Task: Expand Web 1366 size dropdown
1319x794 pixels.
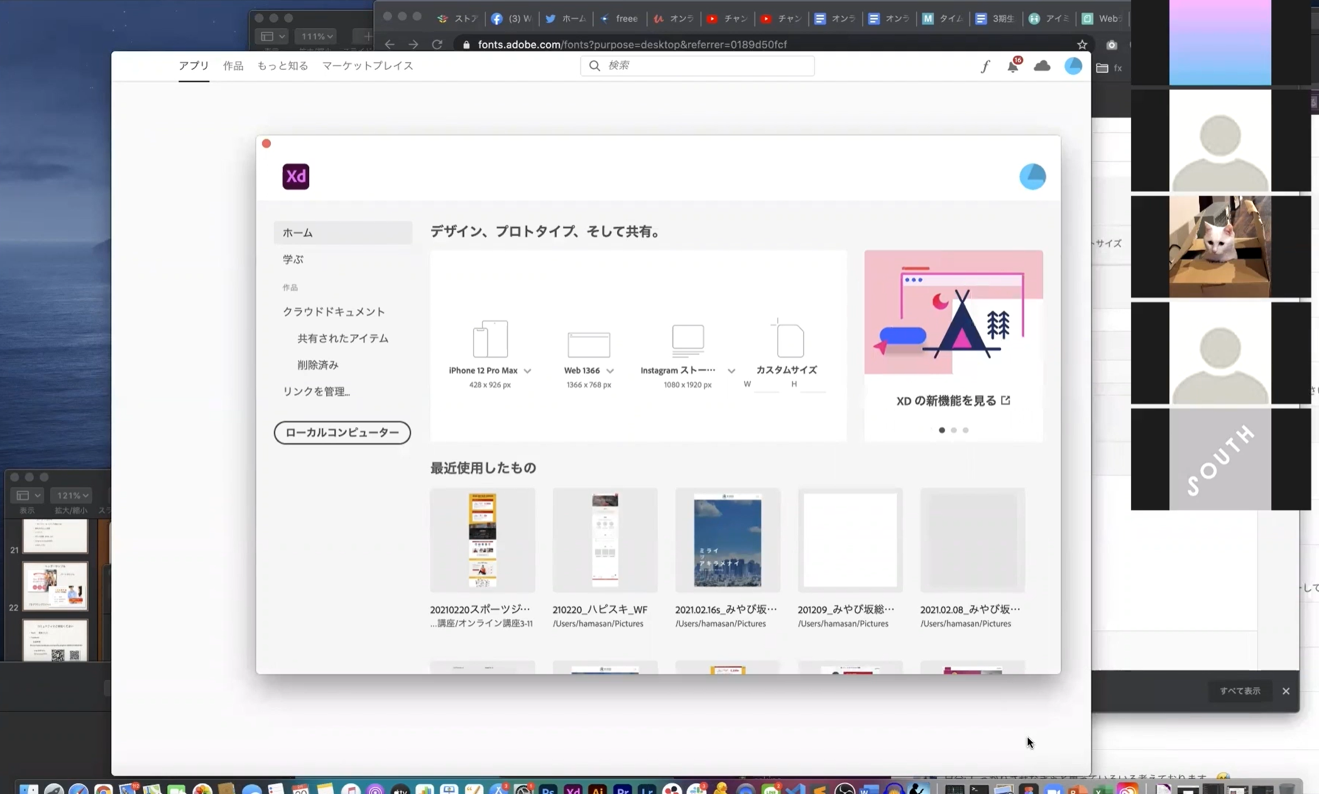Action: coord(610,371)
